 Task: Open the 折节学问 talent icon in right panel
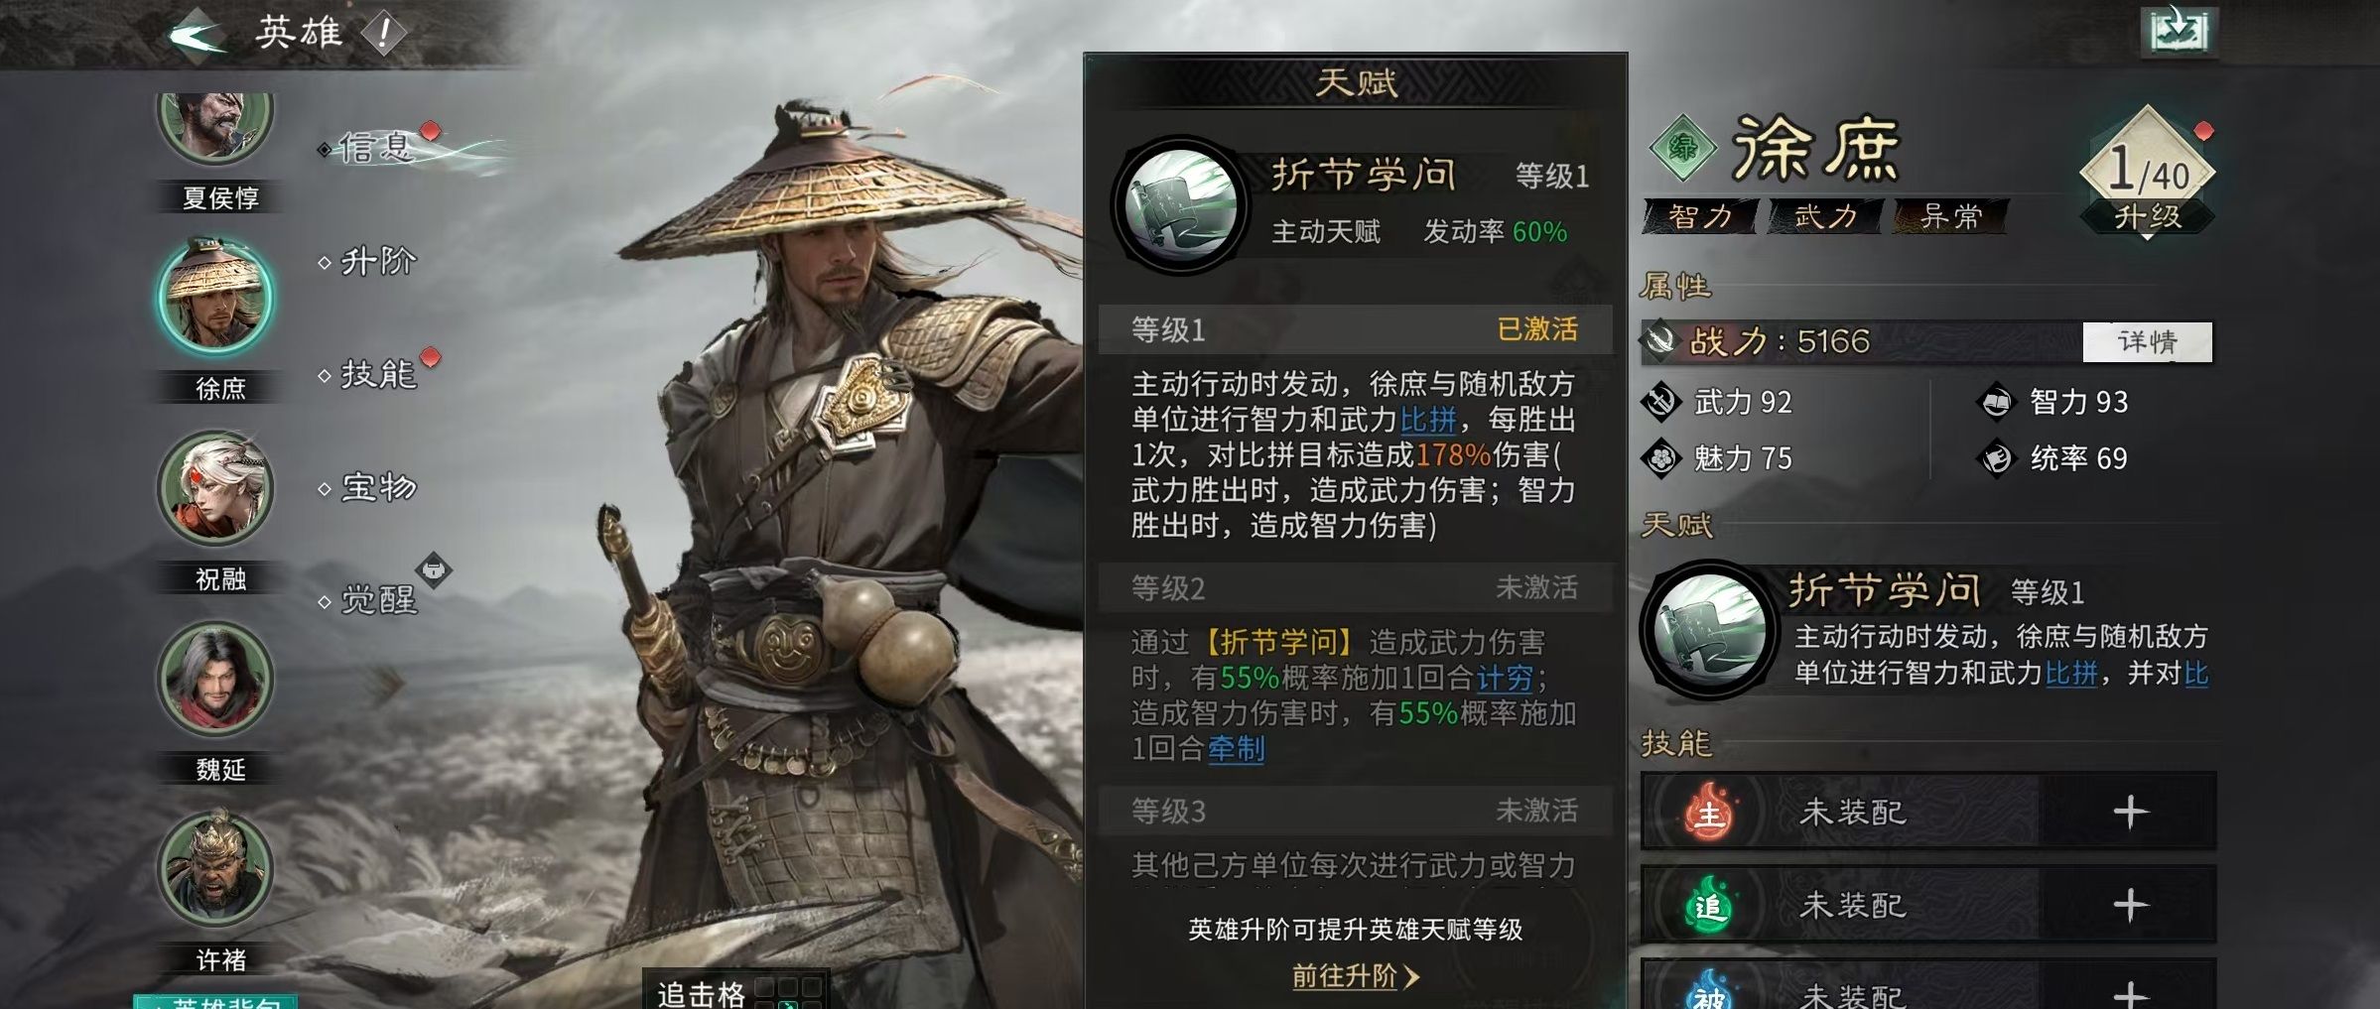[1708, 630]
